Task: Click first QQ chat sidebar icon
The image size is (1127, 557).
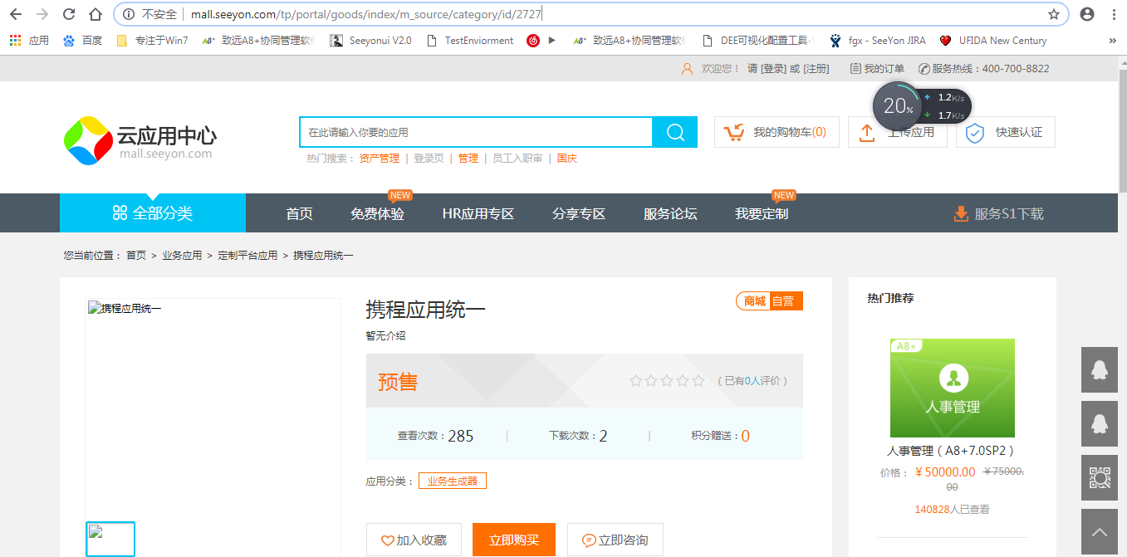Action: click(x=1100, y=369)
